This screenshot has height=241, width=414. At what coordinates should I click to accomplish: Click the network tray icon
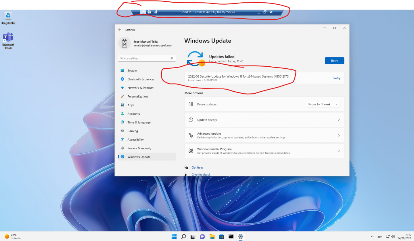tap(388, 237)
